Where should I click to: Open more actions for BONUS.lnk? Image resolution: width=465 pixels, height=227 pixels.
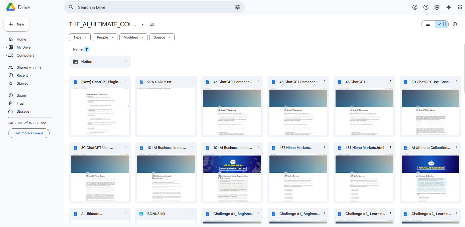192,214
